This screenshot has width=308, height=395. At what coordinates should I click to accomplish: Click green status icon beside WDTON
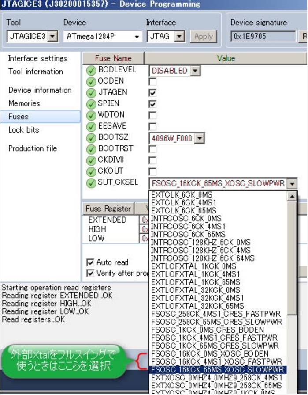click(x=91, y=116)
